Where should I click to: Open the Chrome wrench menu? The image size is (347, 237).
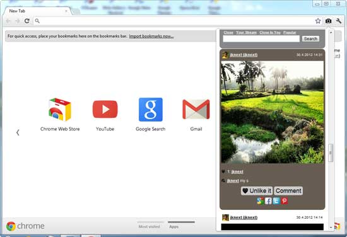338,21
